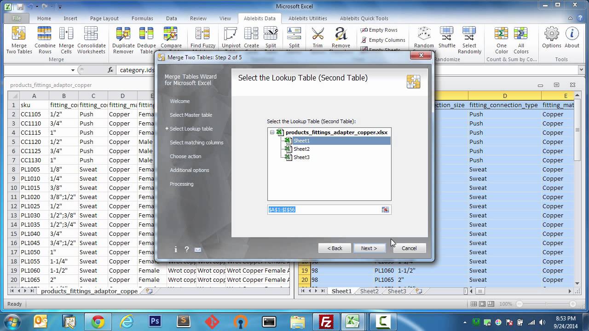Viewport: 589px width, 331px height.
Task: Click One Color count tool
Action: 501,40
